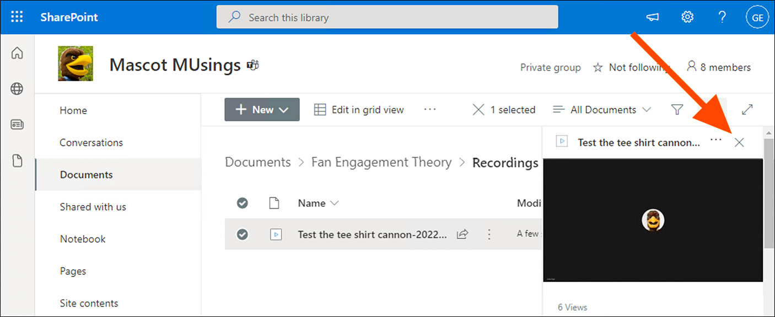Toggle the Not following star
775x317 pixels.
tap(598, 67)
